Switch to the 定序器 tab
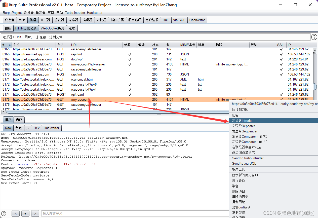 click(73, 20)
